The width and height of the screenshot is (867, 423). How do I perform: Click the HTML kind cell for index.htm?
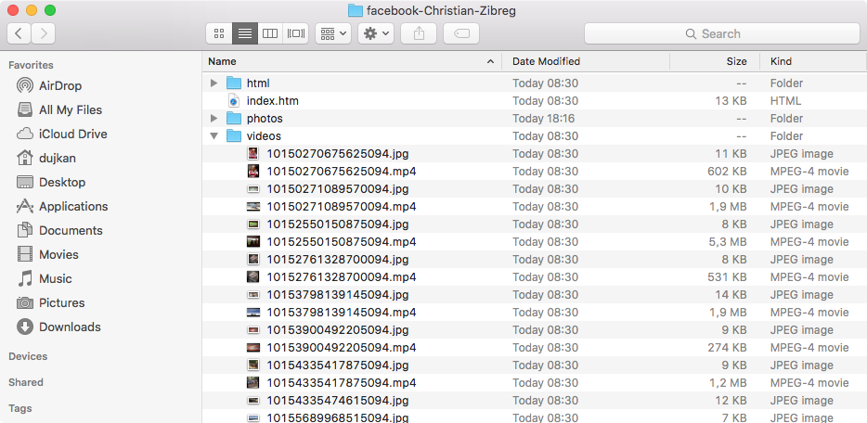[x=785, y=101]
